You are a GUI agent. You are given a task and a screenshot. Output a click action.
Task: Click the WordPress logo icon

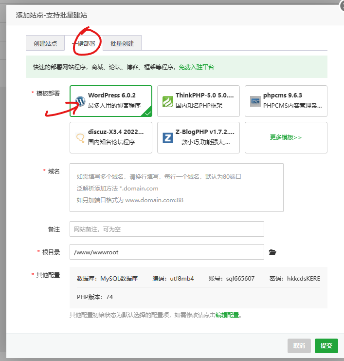tap(80, 101)
